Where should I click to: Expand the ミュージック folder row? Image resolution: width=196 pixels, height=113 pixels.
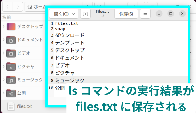[x=4, y=80]
